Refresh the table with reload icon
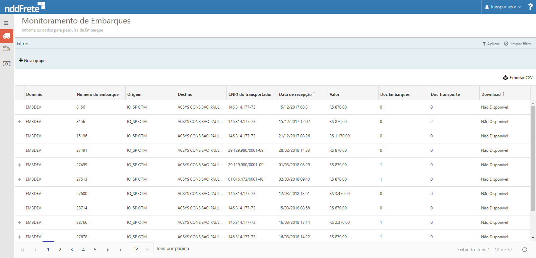Viewport: 536px width, 258px height. 525,250
